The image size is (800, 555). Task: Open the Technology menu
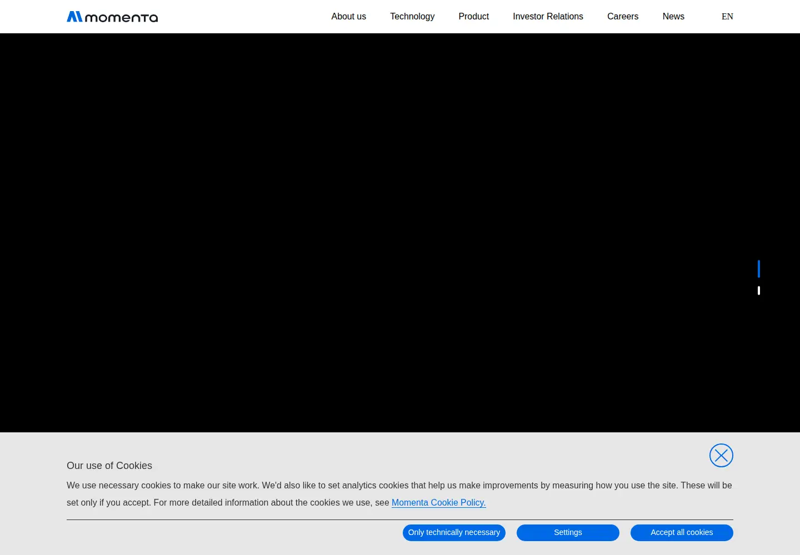pos(412,17)
